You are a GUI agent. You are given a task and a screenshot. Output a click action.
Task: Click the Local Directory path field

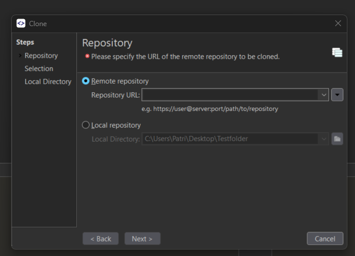(x=230, y=139)
